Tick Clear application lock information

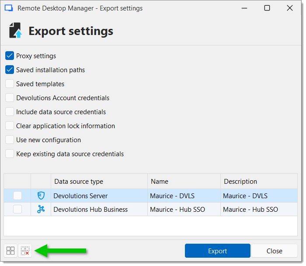[10, 126]
